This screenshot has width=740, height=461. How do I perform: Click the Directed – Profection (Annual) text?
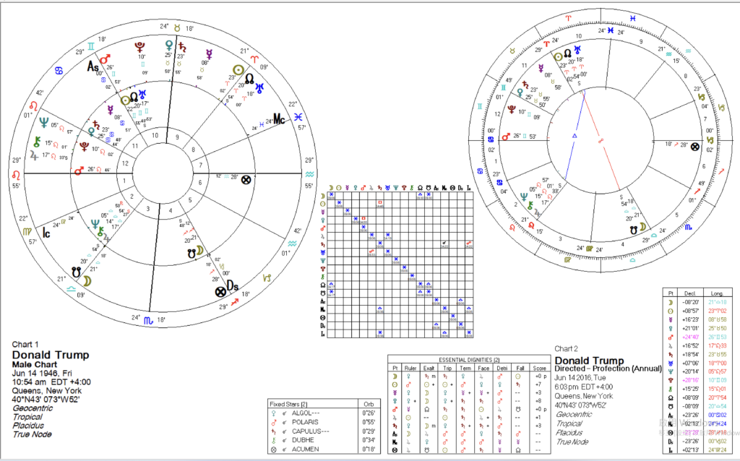[610, 369]
